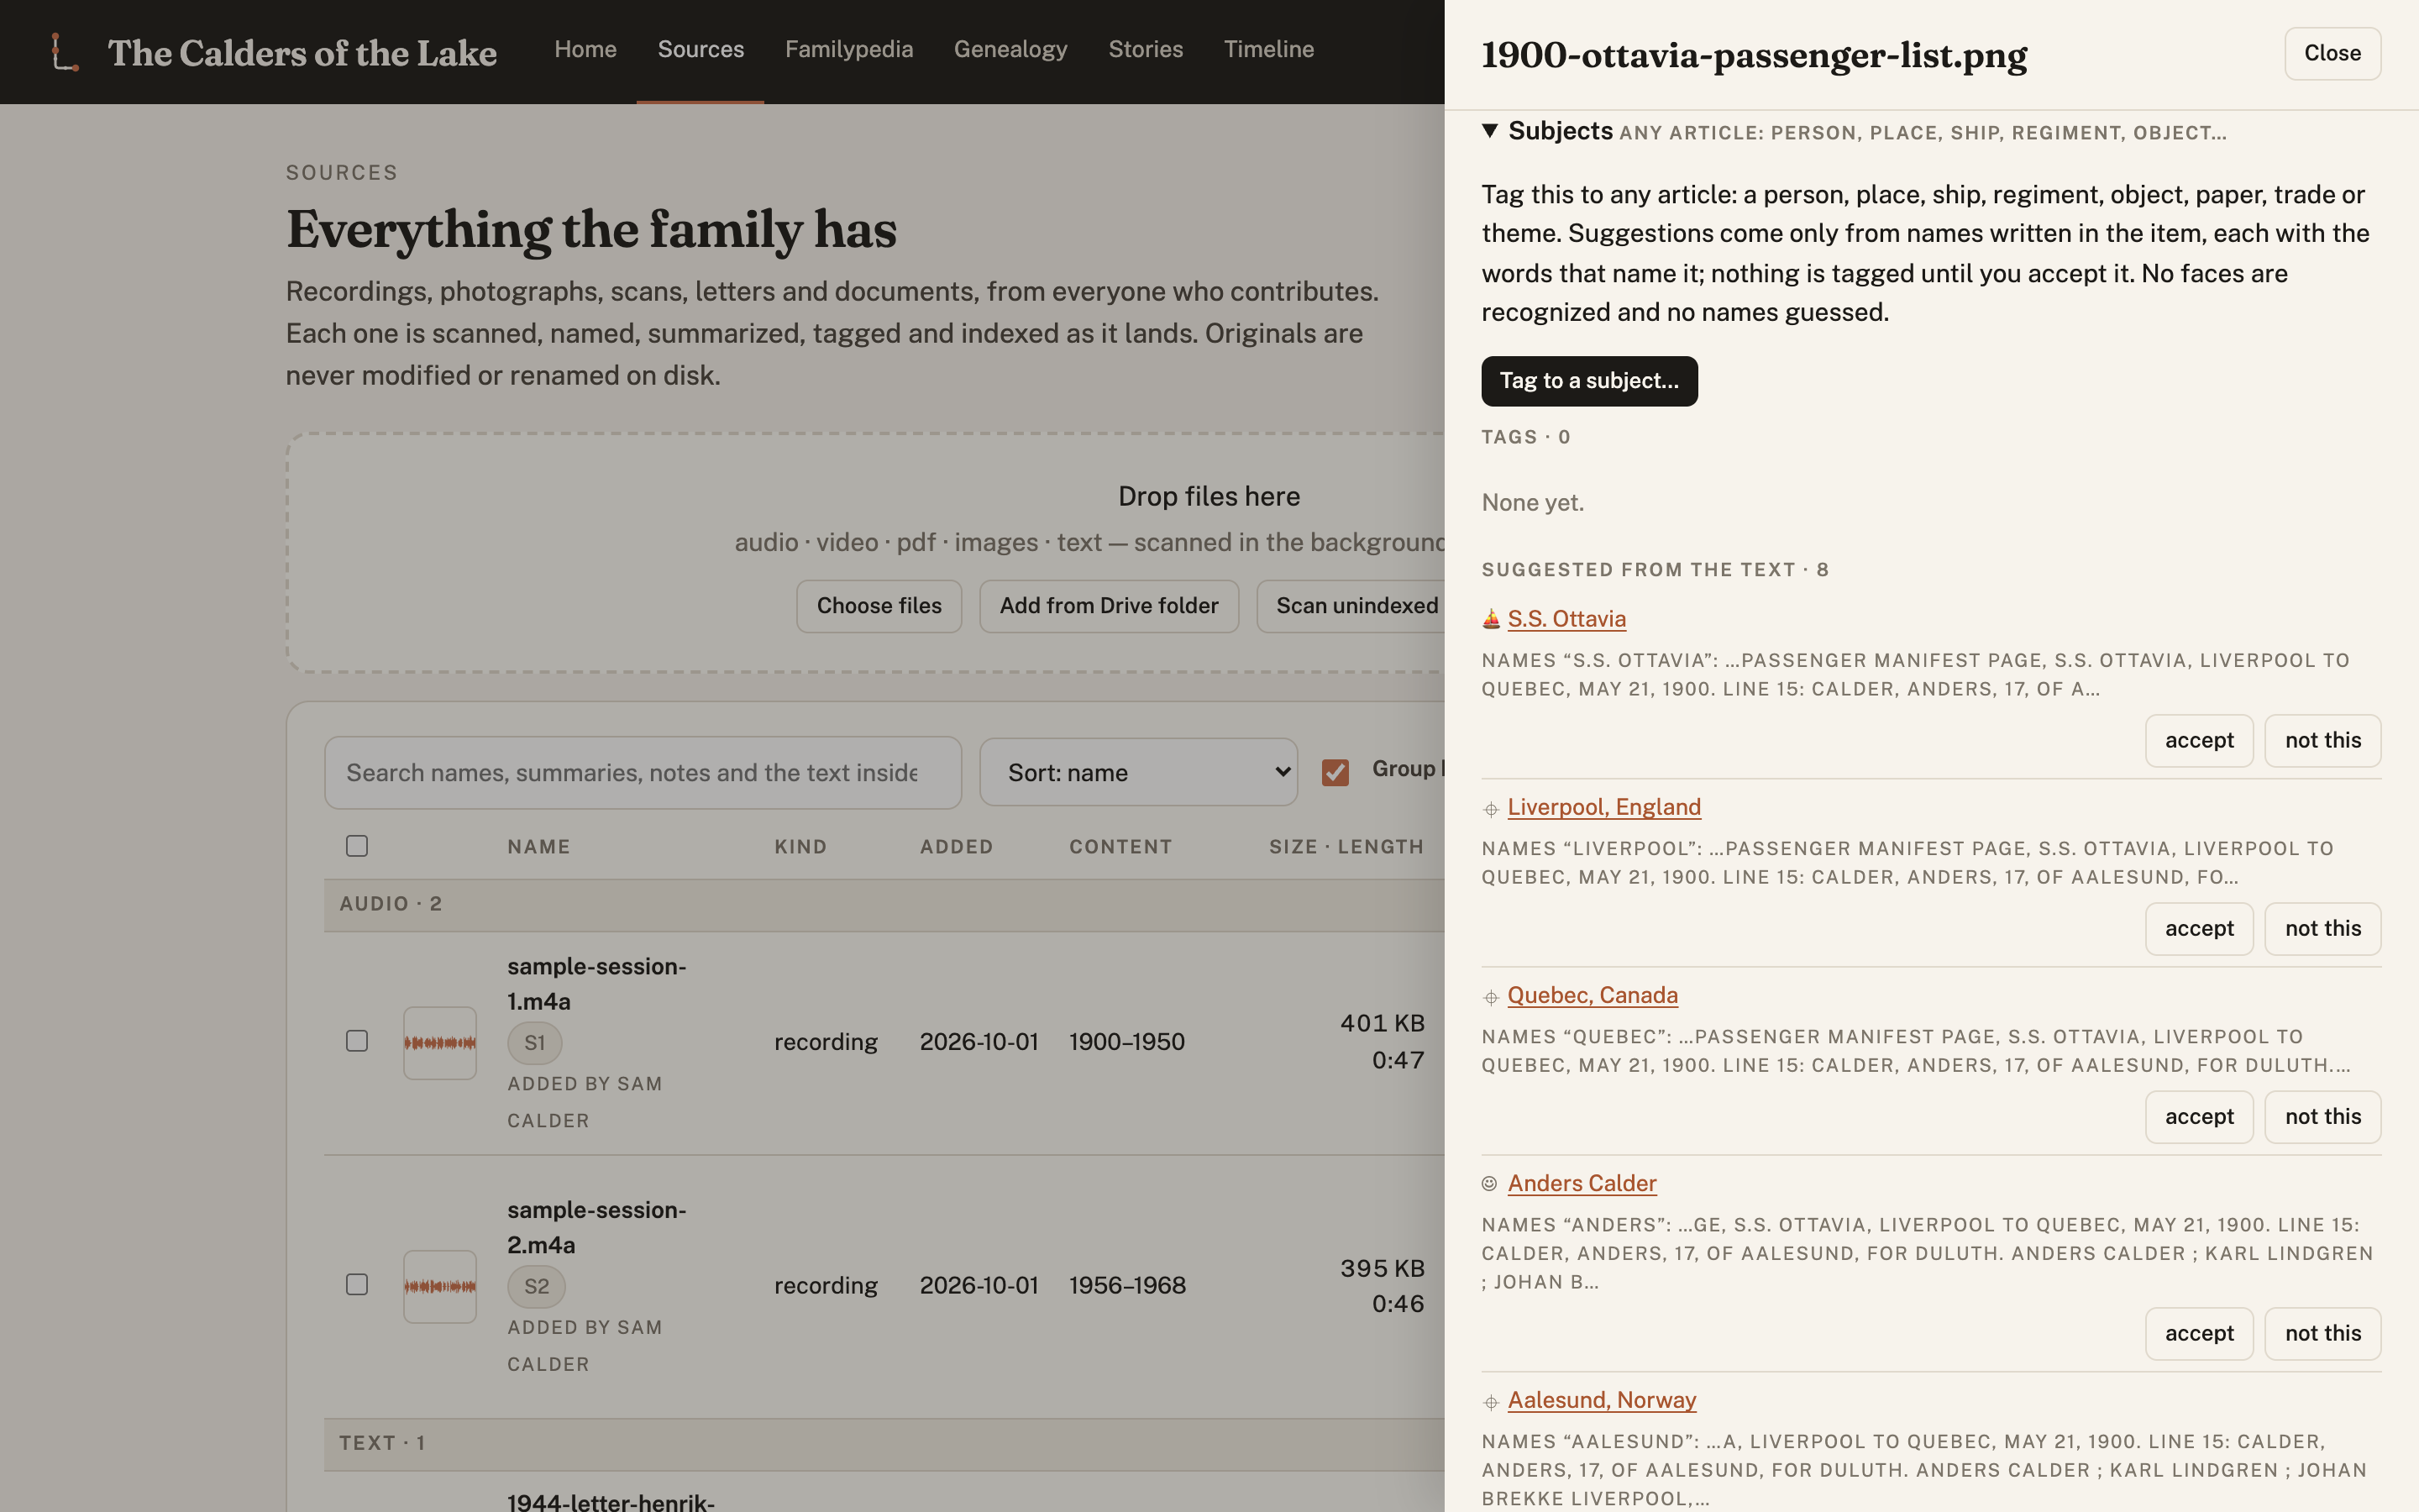
Task: Open the Aalesund, Norway link
Action: click(x=1602, y=1400)
